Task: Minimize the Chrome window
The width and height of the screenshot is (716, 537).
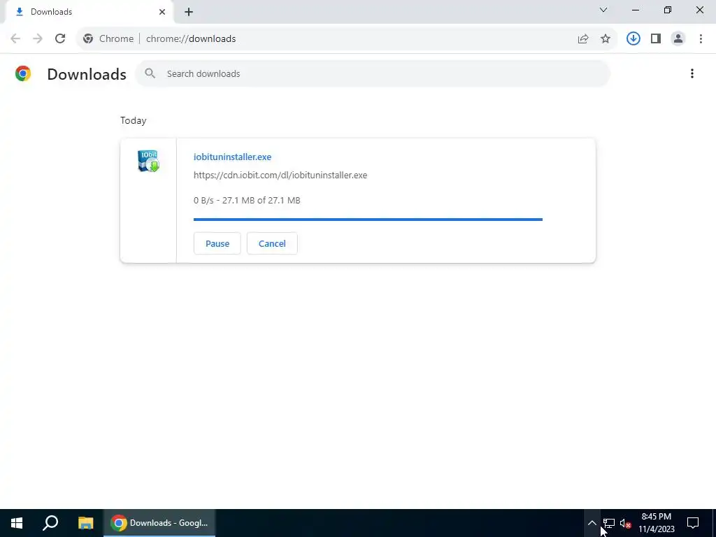Action: 636,10
